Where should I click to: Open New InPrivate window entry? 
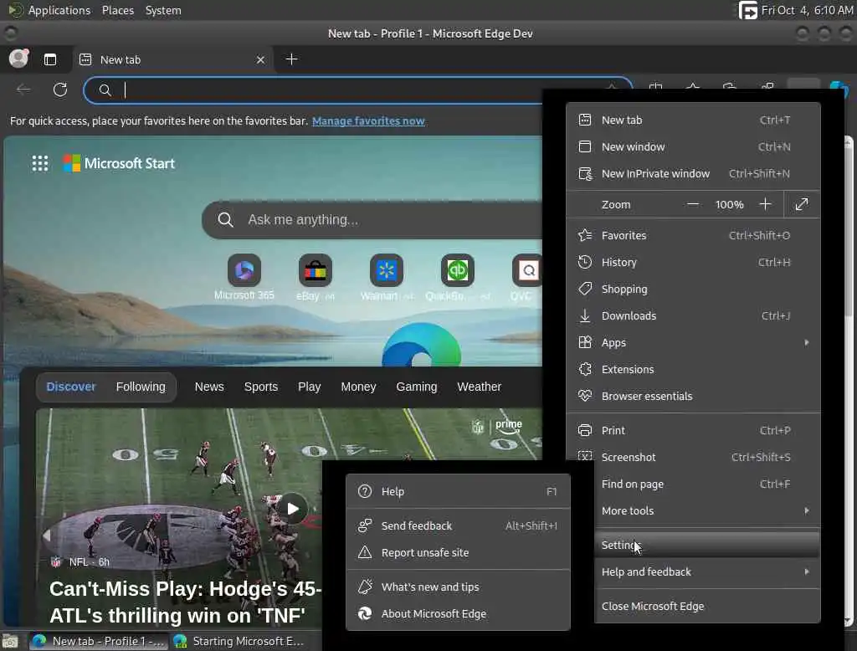[x=693, y=173]
